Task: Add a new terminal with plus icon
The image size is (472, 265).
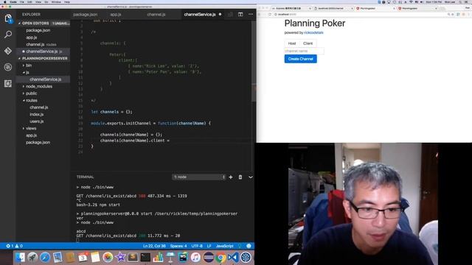Action: [x=231, y=177]
